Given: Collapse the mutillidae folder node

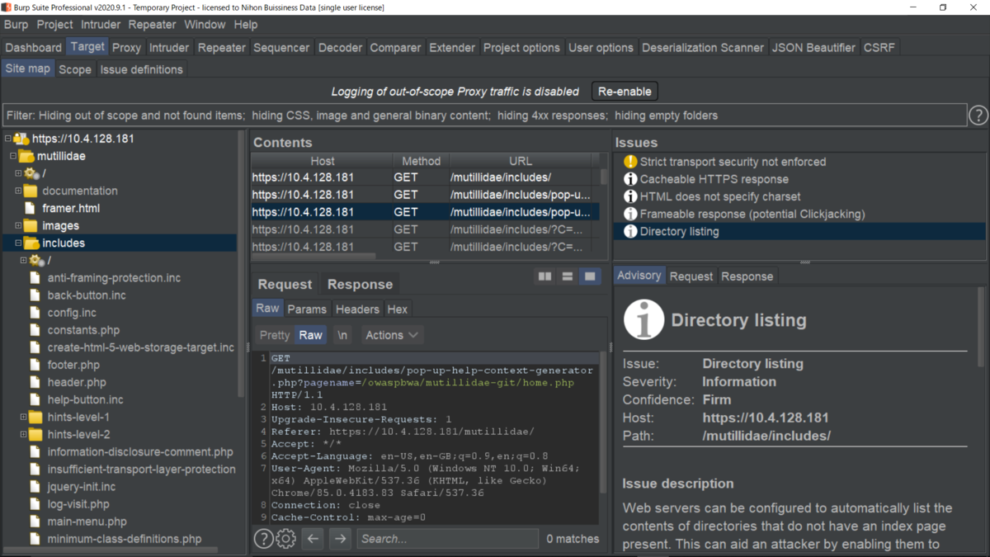Looking at the screenshot, I should (12, 156).
